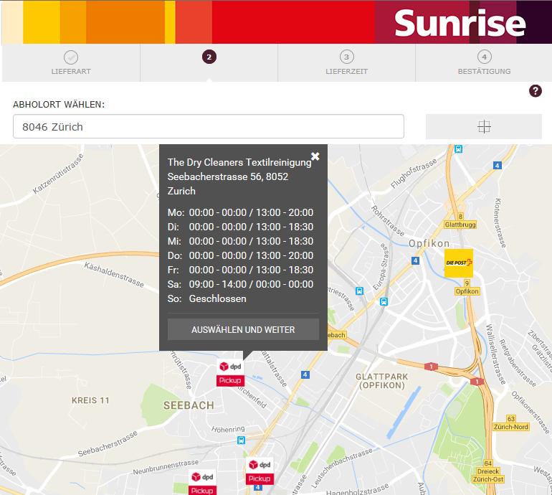Click the So: Geschlossen row
The height and width of the screenshot is (495, 552).
(x=207, y=298)
